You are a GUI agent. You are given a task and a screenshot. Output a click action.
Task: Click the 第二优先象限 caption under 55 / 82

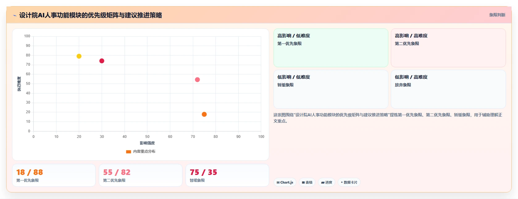pos(114,180)
